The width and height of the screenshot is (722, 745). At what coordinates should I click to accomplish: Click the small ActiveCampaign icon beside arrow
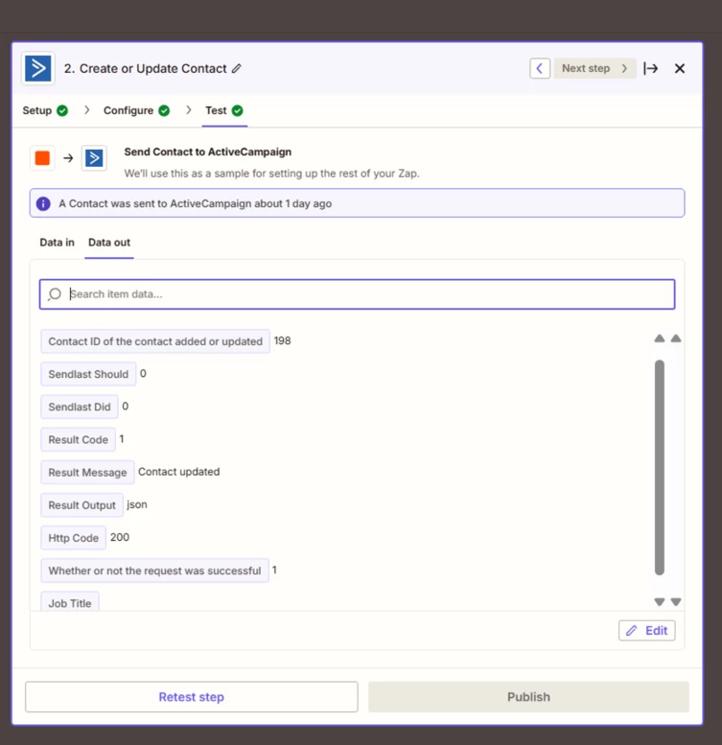click(x=94, y=158)
